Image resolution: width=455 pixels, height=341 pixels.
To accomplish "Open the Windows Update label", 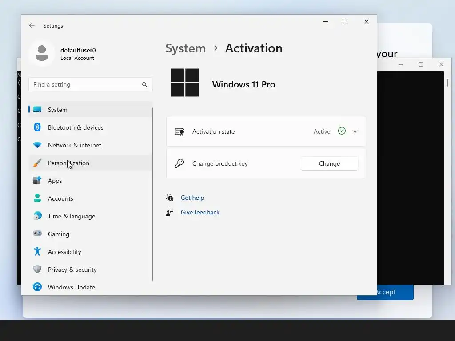I will pos(72,287).
